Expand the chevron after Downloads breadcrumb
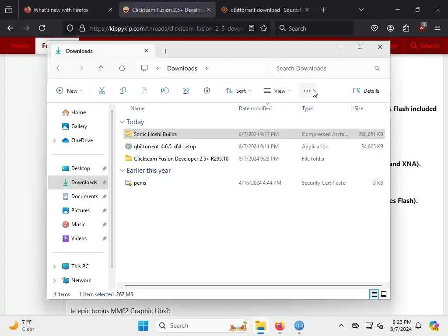Viewport: 448px width, 336px height. 206,68
